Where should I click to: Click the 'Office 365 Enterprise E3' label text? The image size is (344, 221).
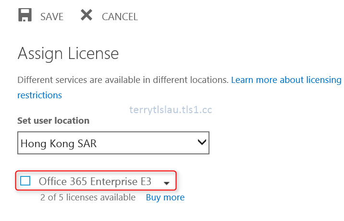tap(95, 181)
